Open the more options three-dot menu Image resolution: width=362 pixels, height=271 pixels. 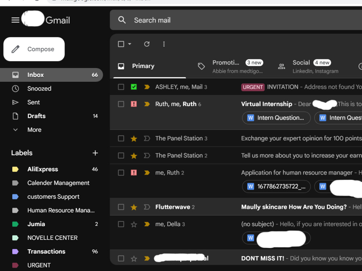(x=164, y=44)
